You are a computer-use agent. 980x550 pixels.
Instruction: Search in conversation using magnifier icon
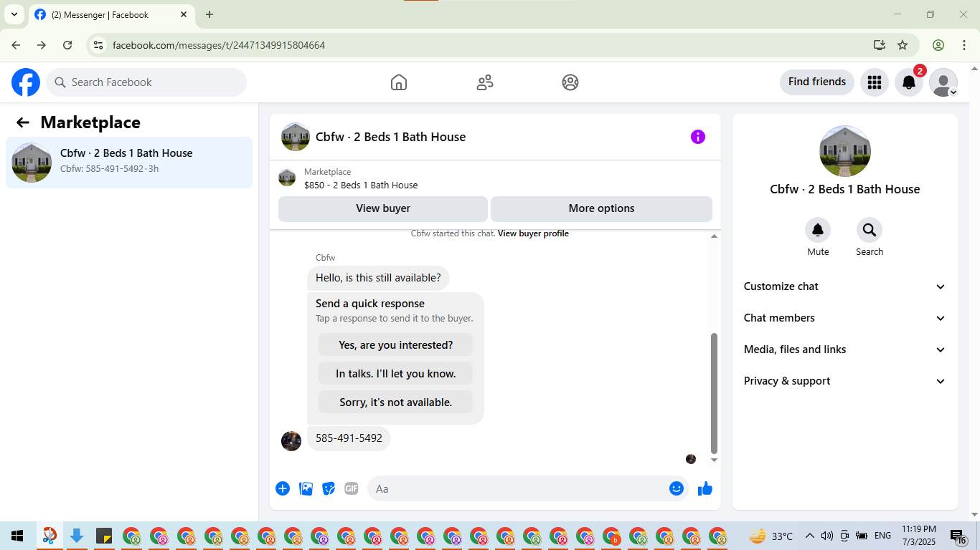(870, 230)
